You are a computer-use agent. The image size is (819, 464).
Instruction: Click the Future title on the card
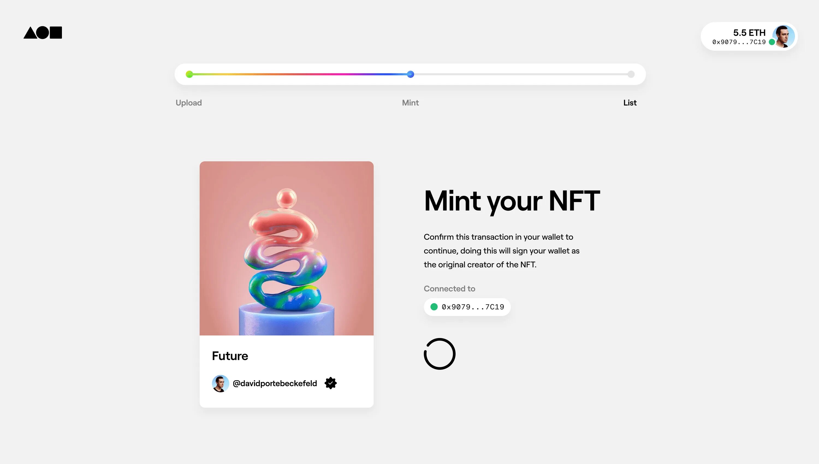[230, 356]
